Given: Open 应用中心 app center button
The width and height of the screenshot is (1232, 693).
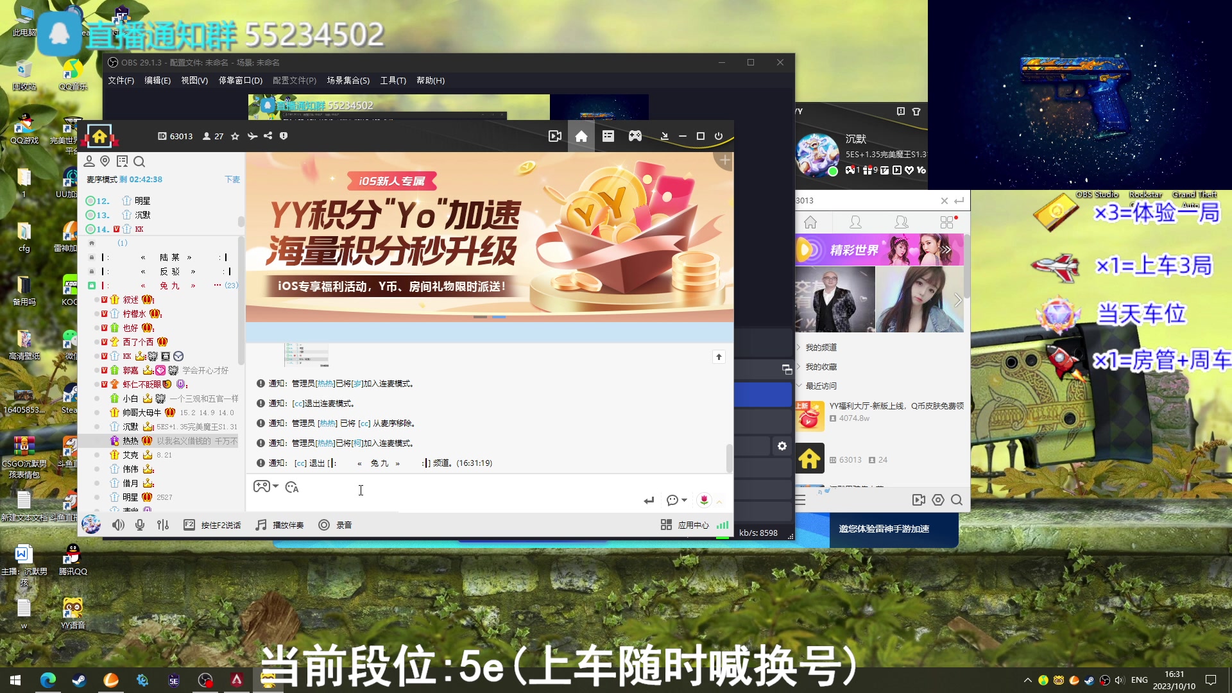Looking at the screenshot, I should [x=685, y=525].
